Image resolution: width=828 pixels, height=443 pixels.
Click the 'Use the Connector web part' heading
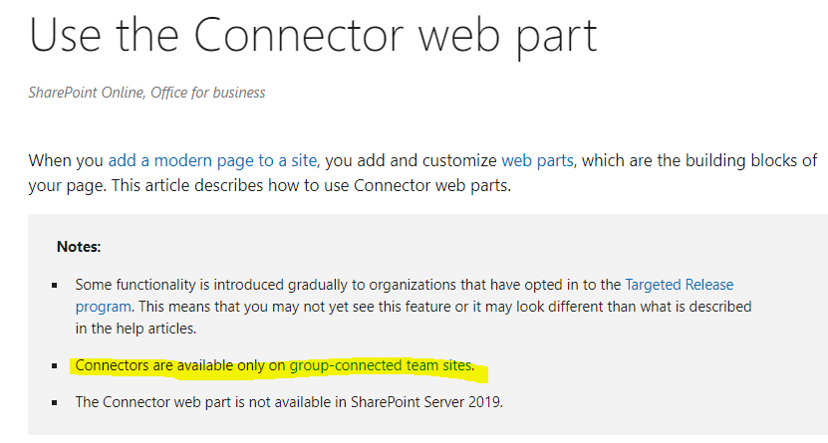[x=313, y=35]
